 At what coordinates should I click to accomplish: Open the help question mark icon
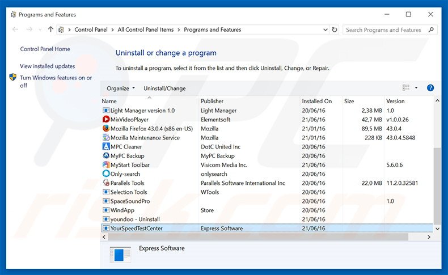(x=430, y=88)
